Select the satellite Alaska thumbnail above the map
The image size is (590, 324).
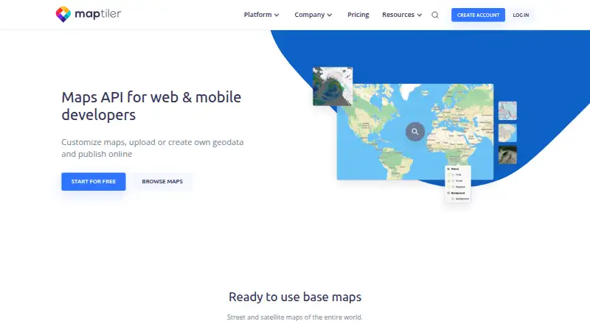(333, 86)
